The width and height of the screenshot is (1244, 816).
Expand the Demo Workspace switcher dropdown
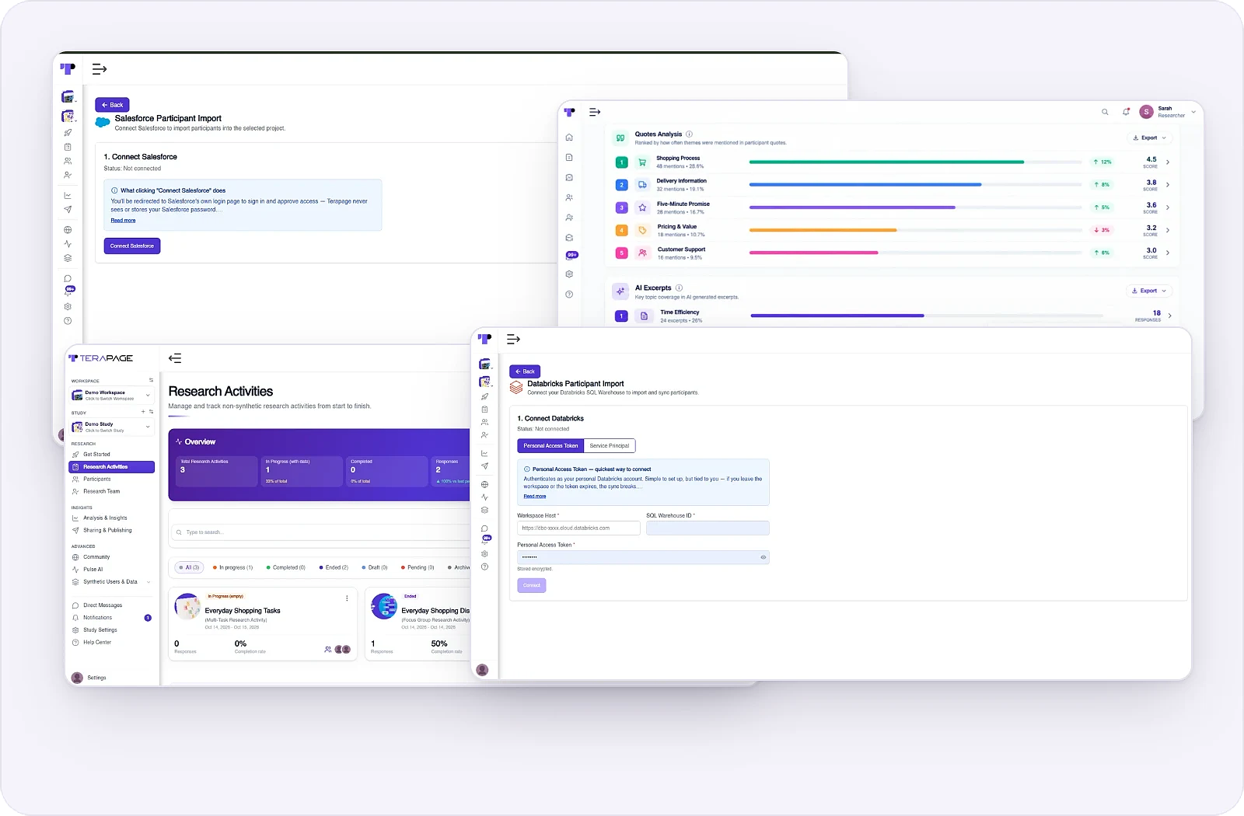click(148, 395)
